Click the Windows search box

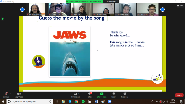coord(30,101)
